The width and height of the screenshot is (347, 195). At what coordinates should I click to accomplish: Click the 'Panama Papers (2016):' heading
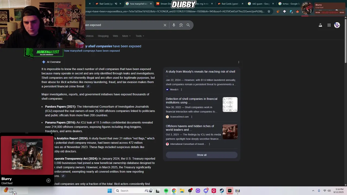pyautogui.click(x=60, y=123)
